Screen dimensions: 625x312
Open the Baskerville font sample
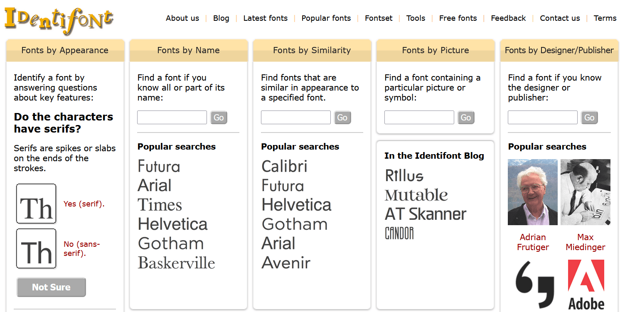tap(177, 263)
